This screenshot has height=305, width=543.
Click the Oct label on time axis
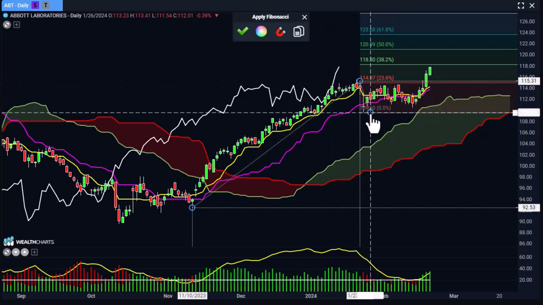click(91, 296)
